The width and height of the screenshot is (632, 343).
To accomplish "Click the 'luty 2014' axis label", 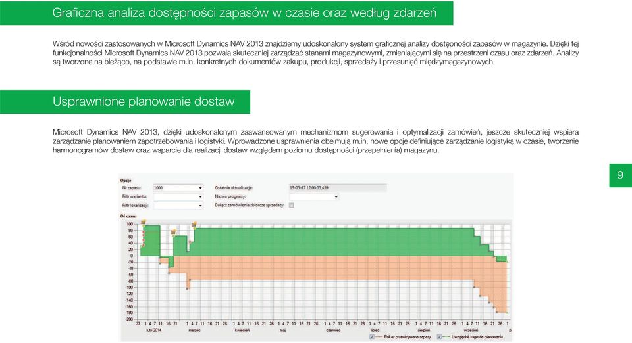I will click(x=154, y=330).
